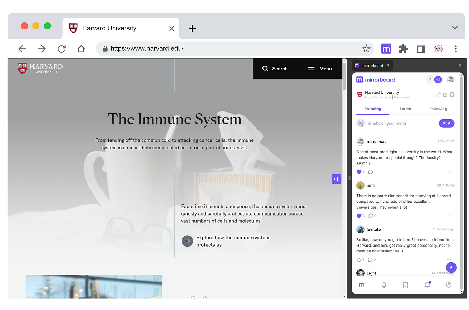Open mirror-cat's profile name

click(376, 142)
